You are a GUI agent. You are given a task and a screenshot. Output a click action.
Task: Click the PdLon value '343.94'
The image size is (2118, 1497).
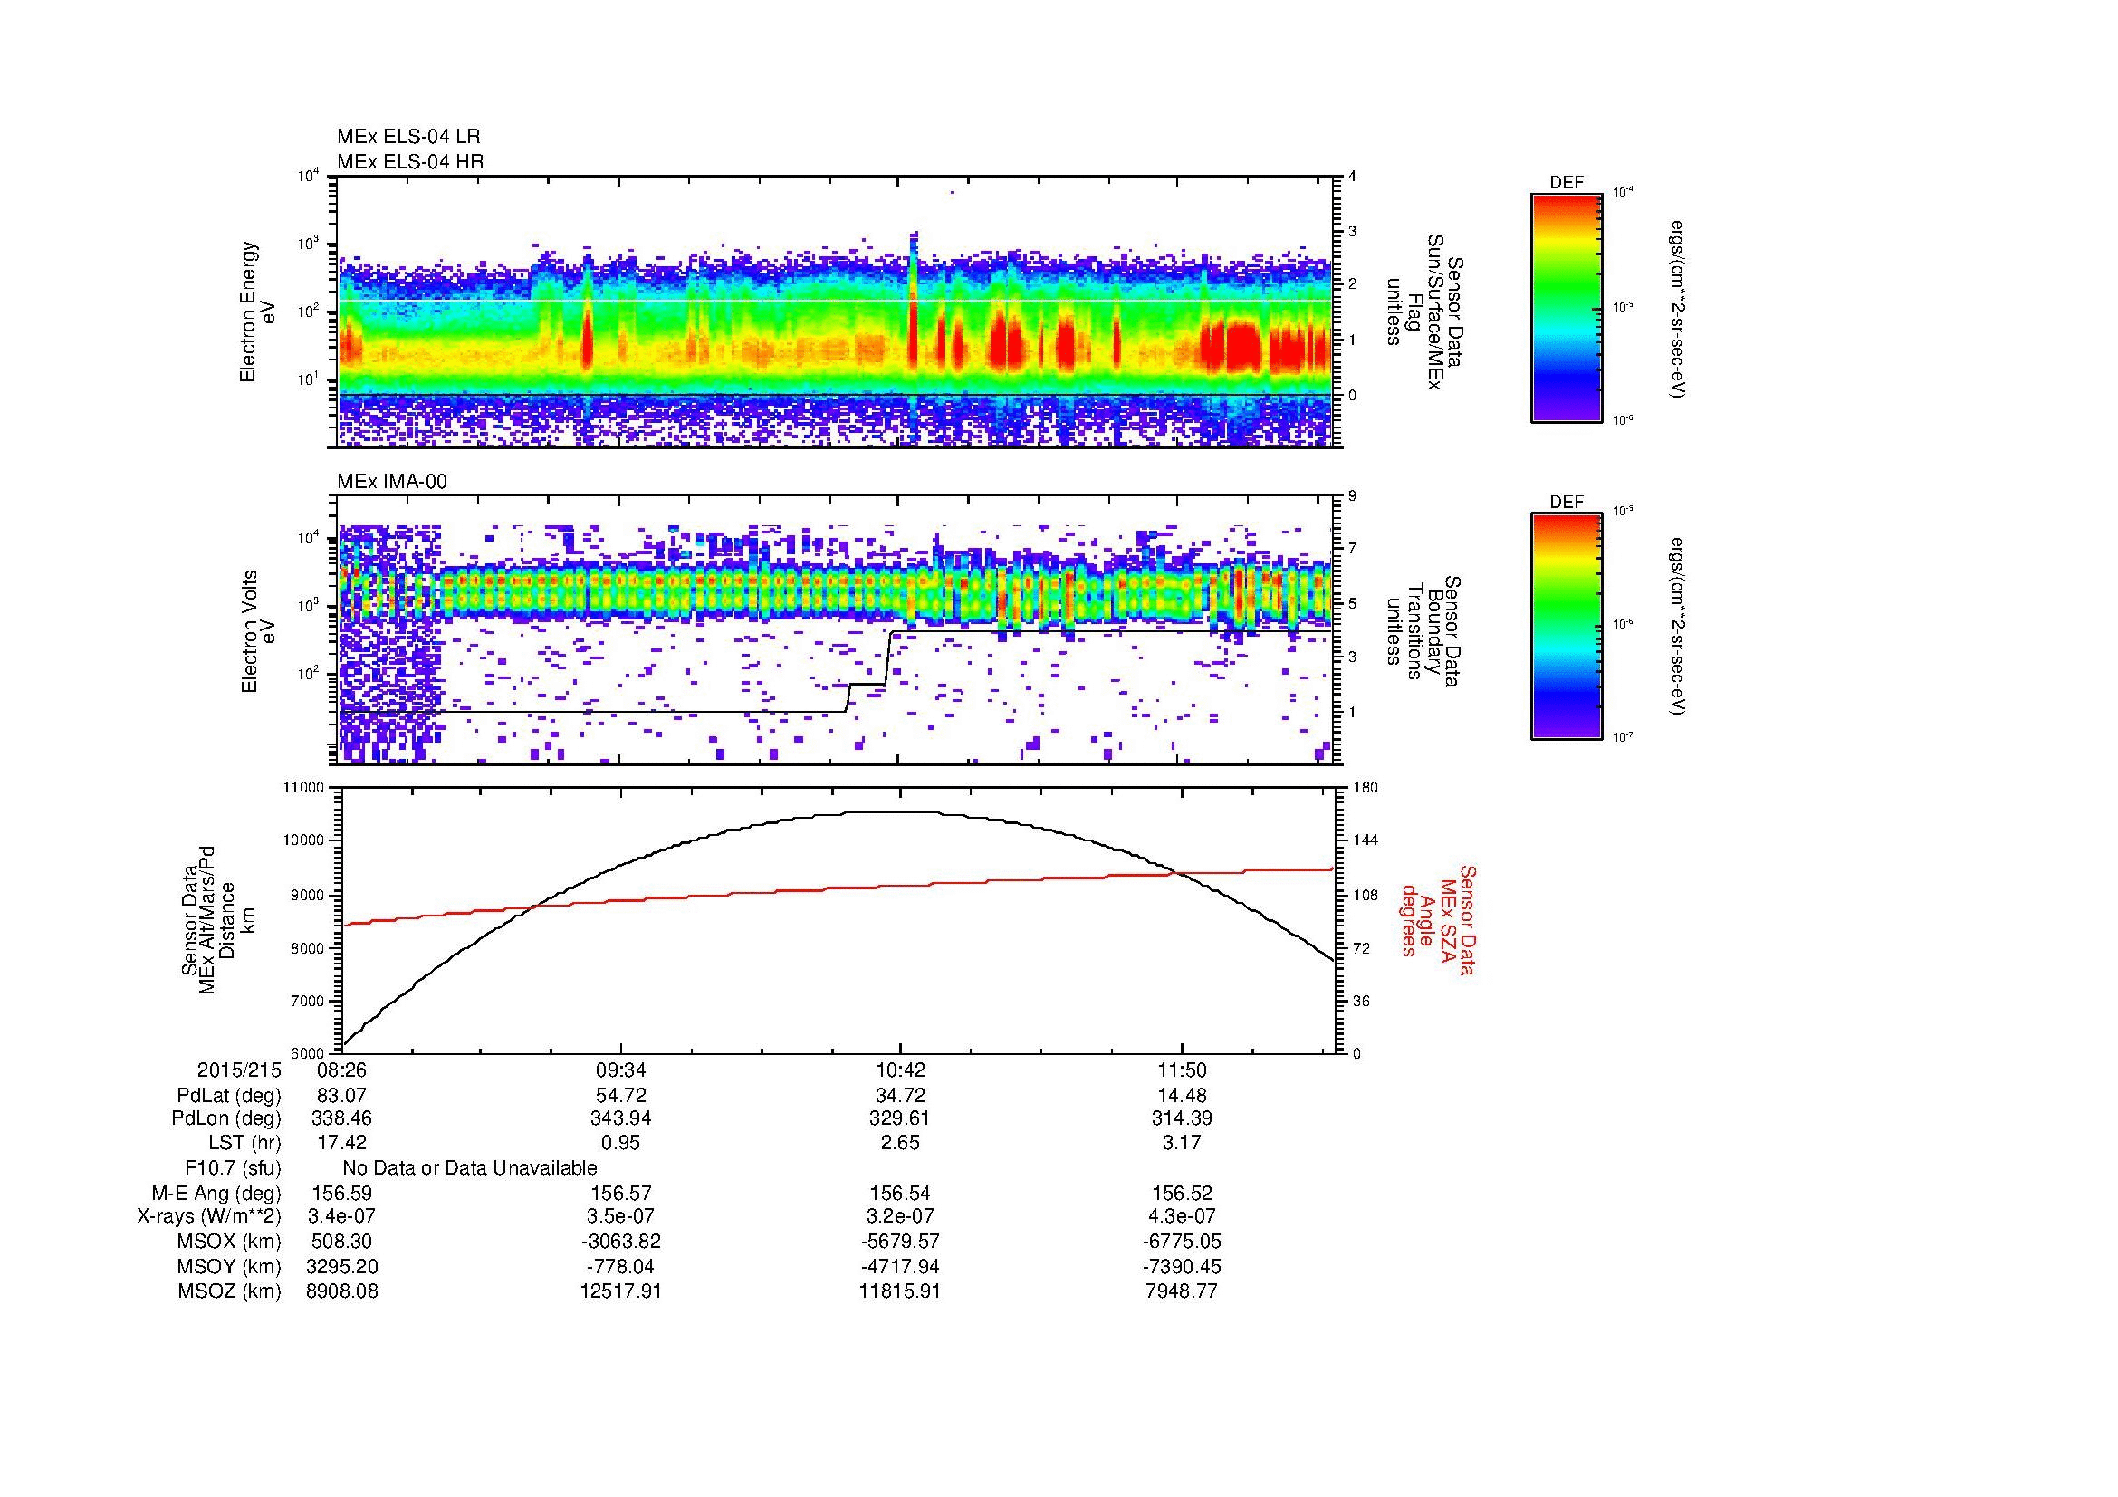point(621,1118)
